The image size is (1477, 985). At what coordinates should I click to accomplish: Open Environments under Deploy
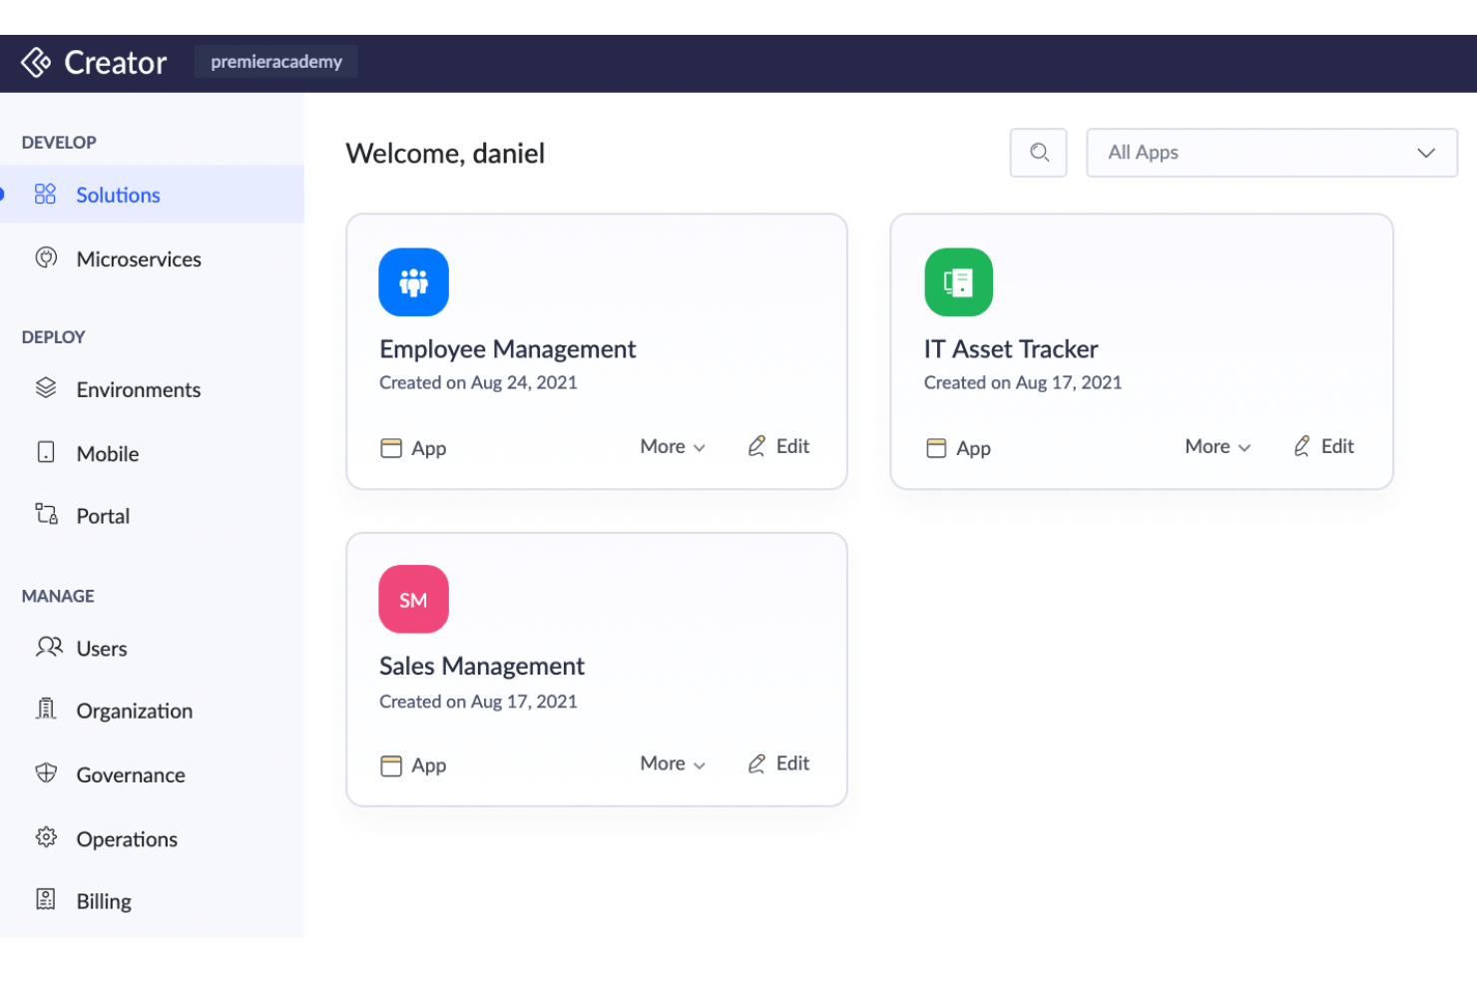coord(138,389)
